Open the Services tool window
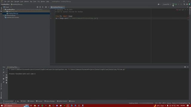Image resolution: width=191 pixels, height=107 pixels. 72,101
